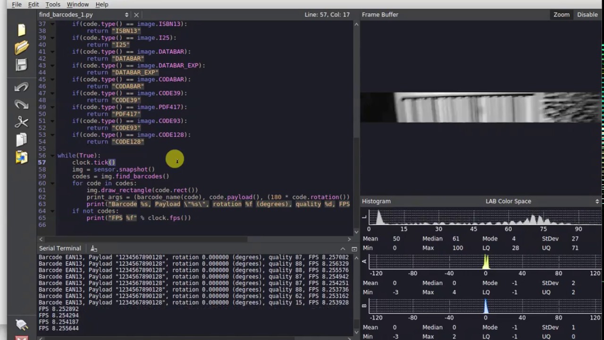The height and width of the screenshot is (340, 604).
Task: Collapse the code fold at line 53
Action: point(52,135)
